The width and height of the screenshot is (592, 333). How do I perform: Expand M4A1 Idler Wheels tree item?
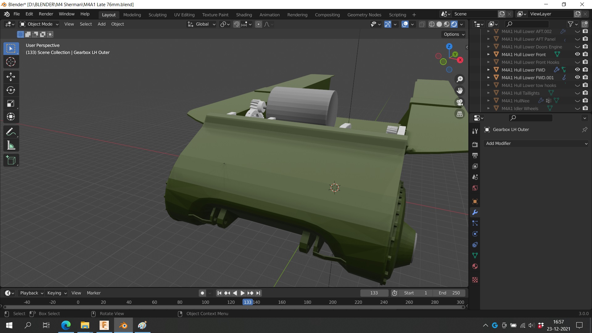pos(488,109)
